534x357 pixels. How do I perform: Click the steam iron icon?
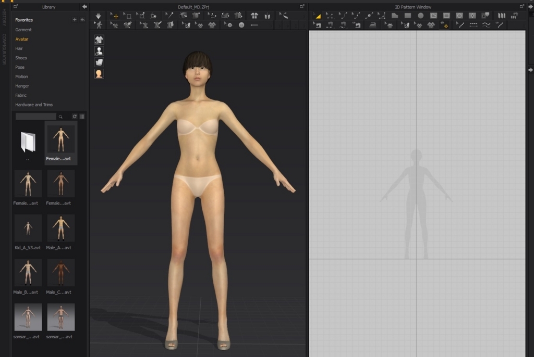[373, 25]
